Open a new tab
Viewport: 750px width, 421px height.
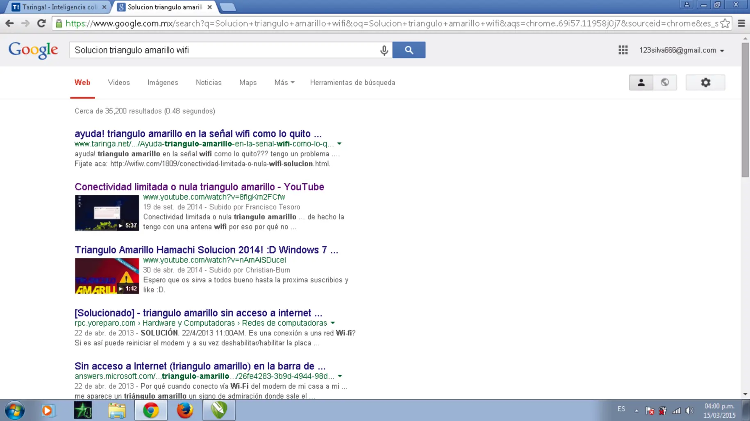click(x=227, y=7)
